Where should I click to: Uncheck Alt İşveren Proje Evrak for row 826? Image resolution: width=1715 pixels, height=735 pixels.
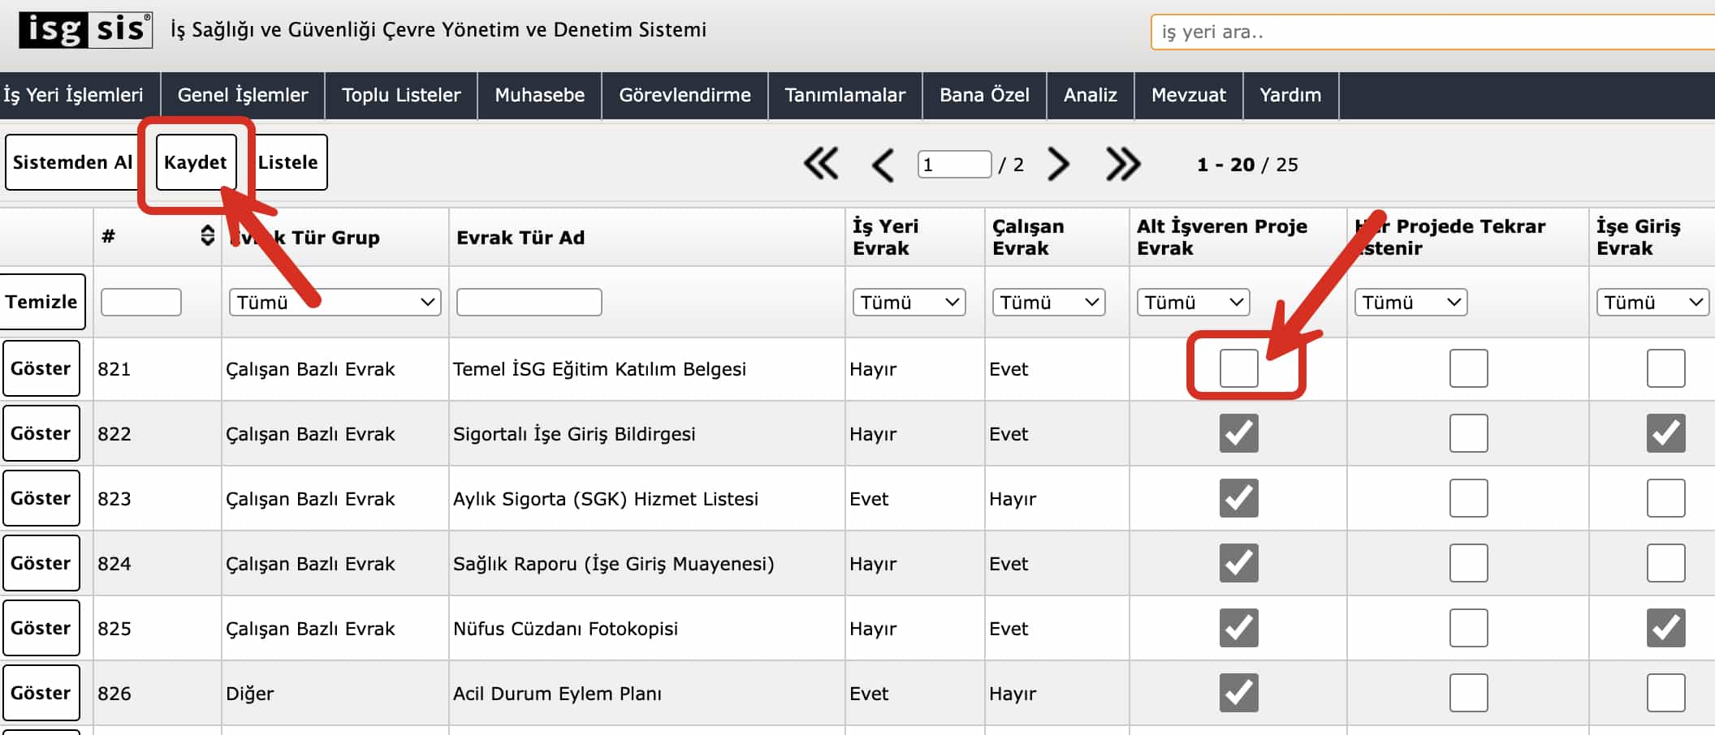pos(1238,693)
